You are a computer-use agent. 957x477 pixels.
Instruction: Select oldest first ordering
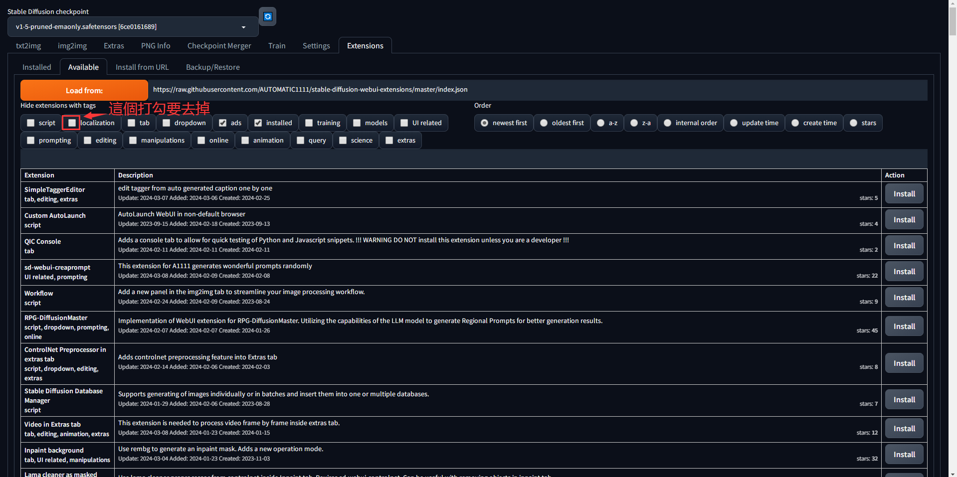click(x=544, y=123)
